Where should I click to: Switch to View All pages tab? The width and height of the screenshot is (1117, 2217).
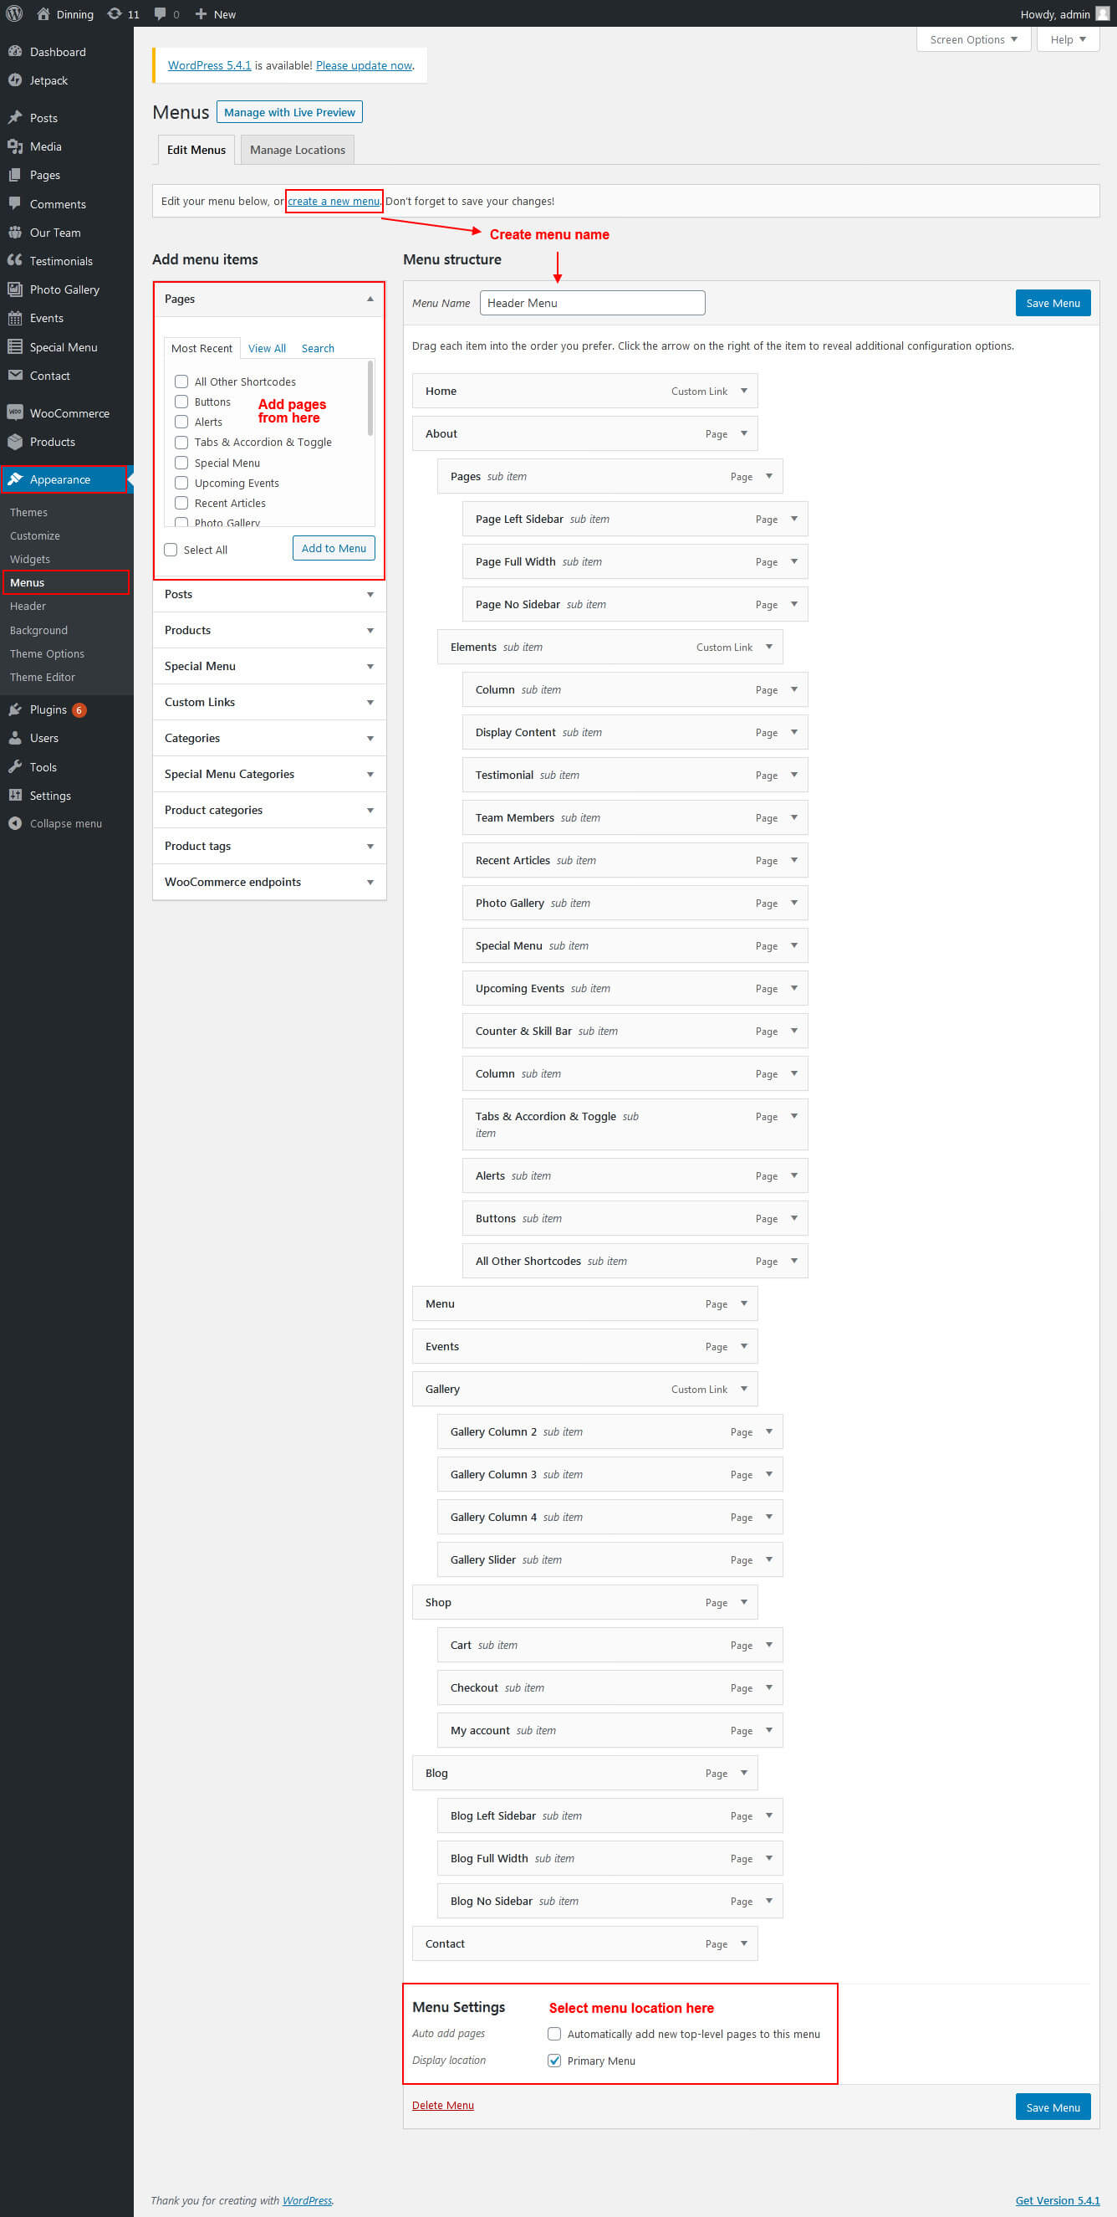point(267,349)
